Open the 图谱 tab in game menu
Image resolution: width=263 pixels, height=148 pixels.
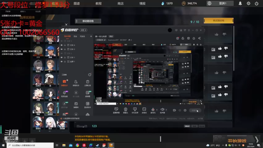coord(77,3)
